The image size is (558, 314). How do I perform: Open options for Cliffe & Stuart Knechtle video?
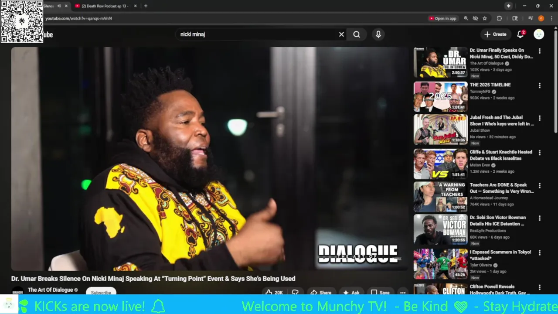click(540, 153)
